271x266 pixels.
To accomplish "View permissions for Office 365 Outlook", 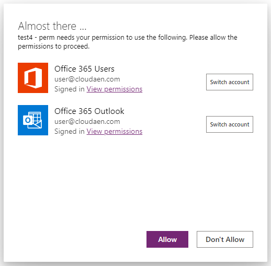I will [x=115, y=131].
